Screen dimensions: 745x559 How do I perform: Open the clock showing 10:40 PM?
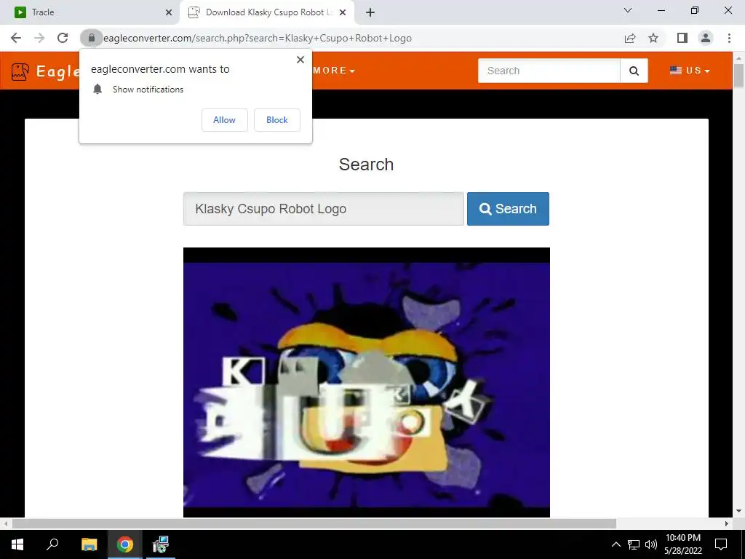(682, 544)
